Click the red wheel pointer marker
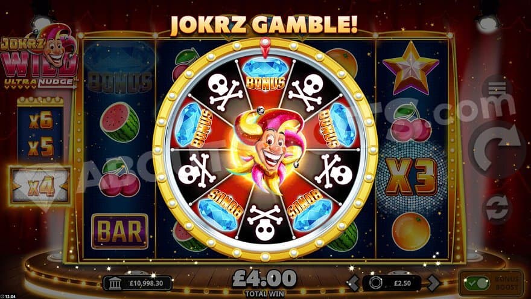This screenshot has height=299, width=531. click(265, 47)
